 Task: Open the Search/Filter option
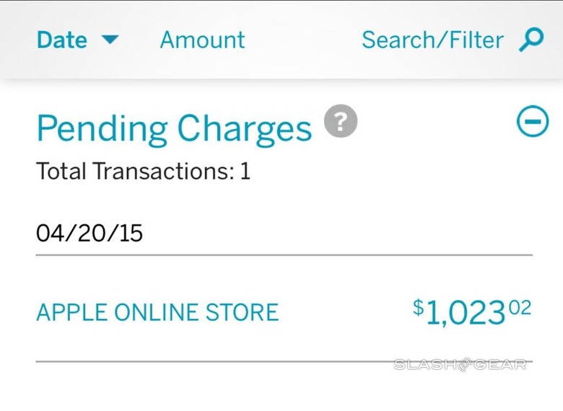click(432, 40)
